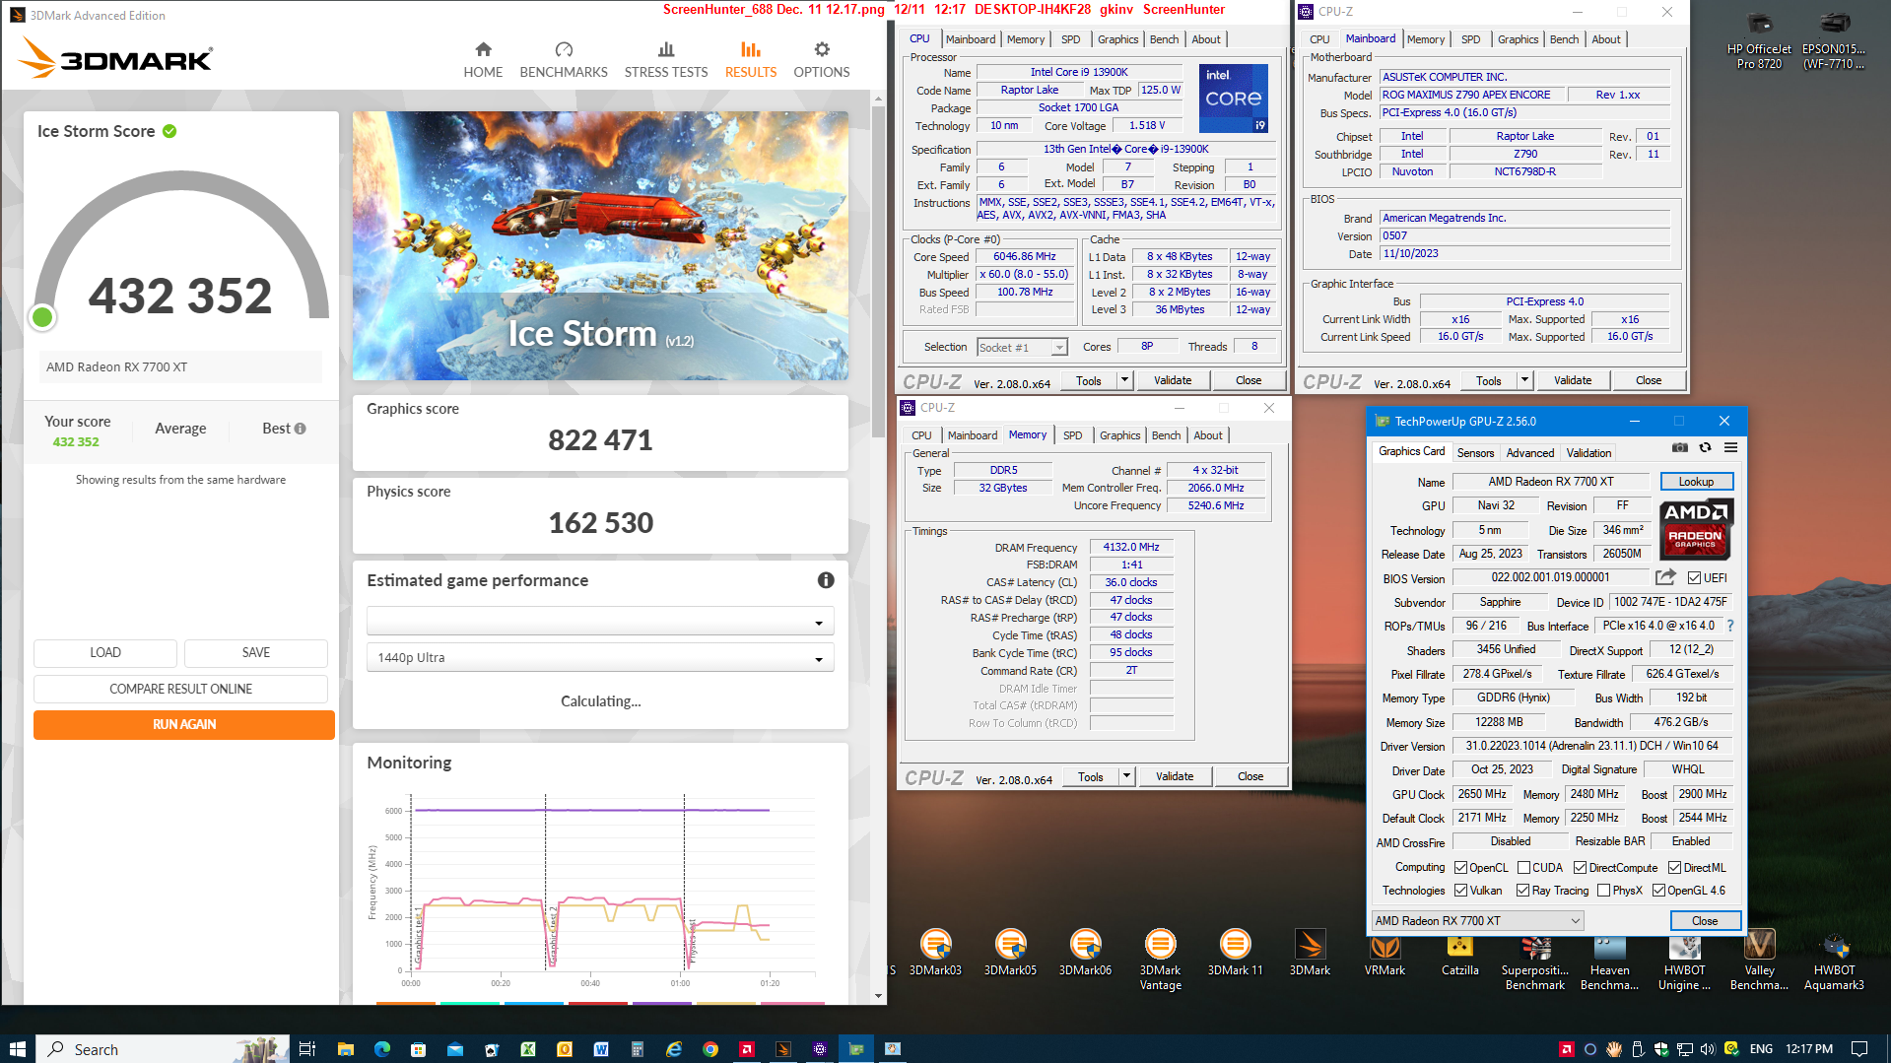
Task: Expand Tools arrow in CPU-Z Memory window
Action: pos(1125,776)
